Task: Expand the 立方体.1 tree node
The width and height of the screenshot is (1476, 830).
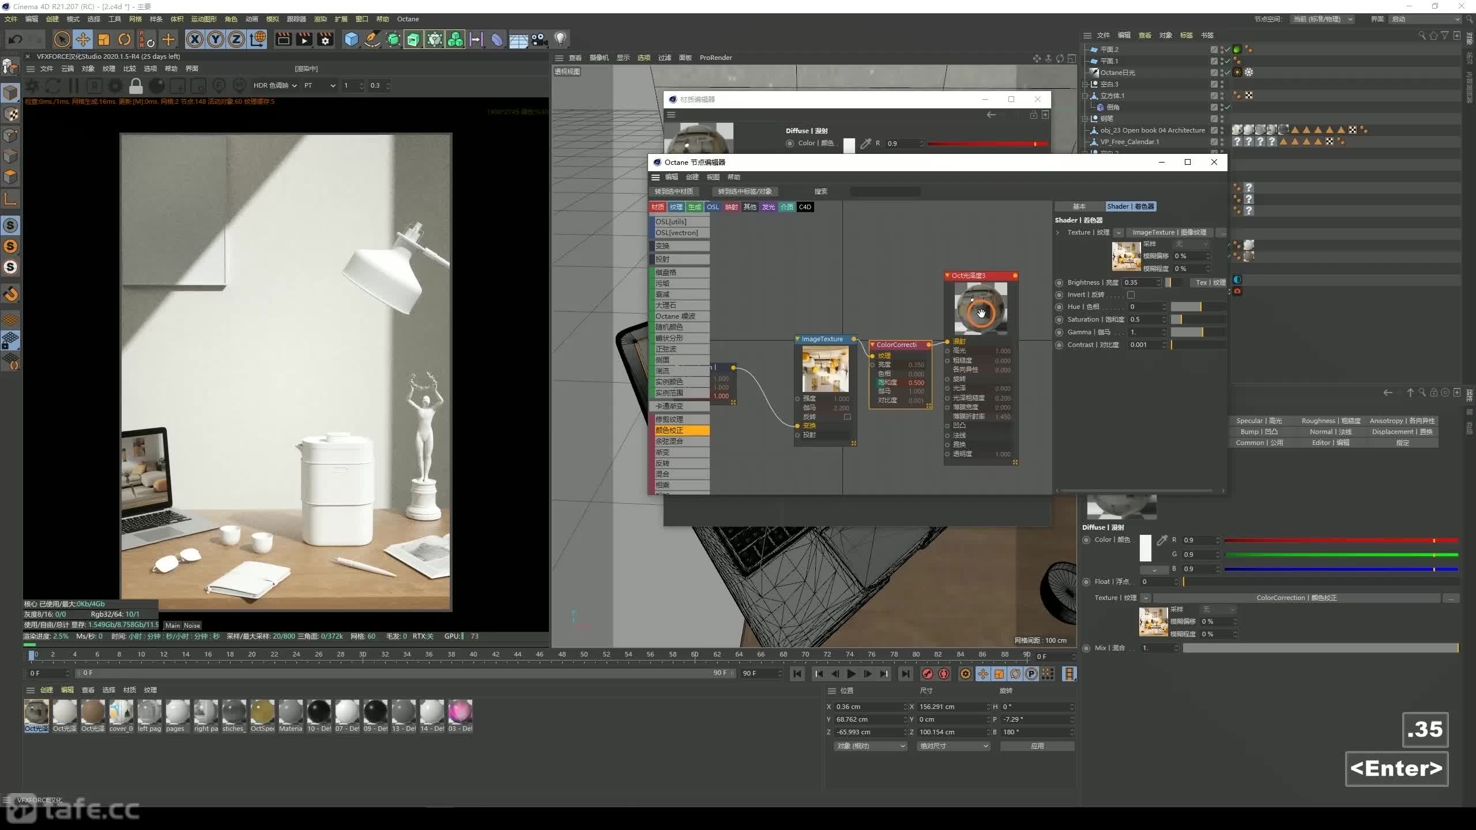Action: (x=1085, y=96)
